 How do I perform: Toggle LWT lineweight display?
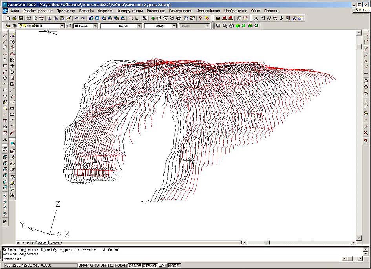point(163,265)
